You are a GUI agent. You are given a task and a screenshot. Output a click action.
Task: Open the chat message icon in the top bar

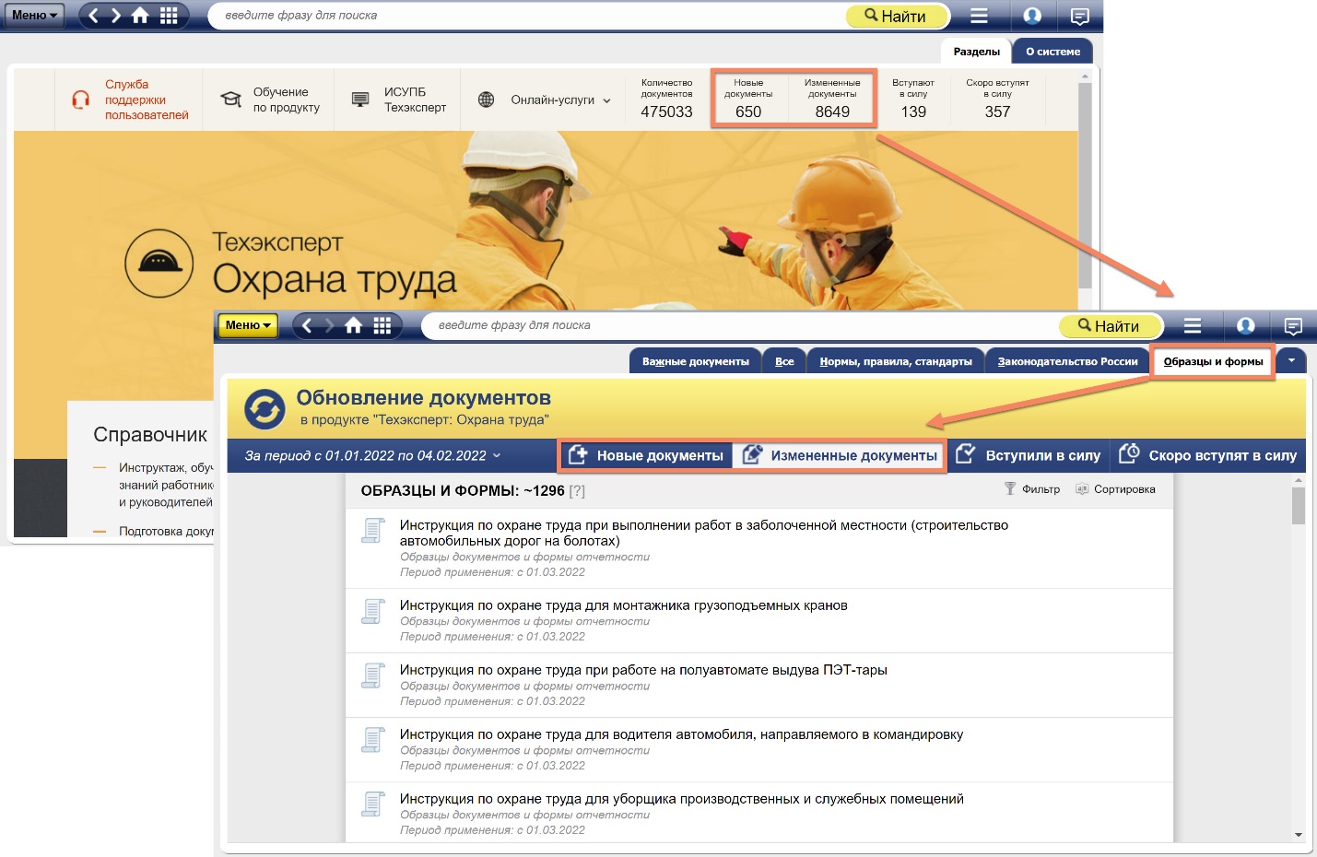(1079, 16)
